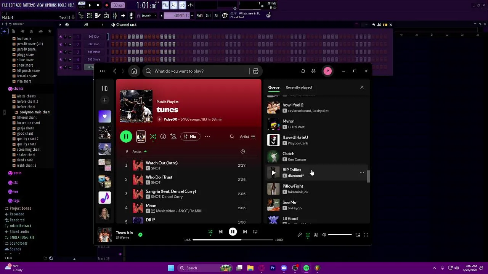Toggle the queue icon in the player bar
Image resolution: width=488 pixels, height=274 pixels.
308,235
